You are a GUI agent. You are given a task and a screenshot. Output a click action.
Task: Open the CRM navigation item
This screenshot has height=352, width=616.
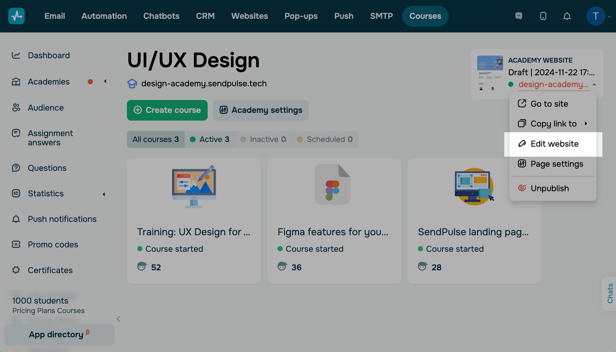click(x=205, y=16)
